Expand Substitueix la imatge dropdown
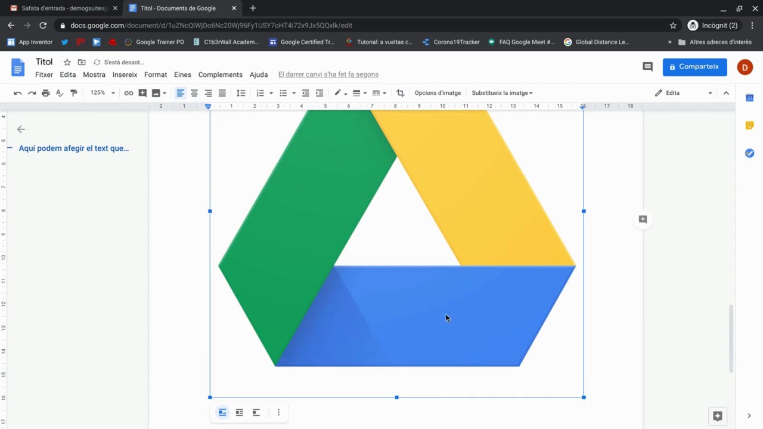Image resolution: width=763 pixels, height=429 pixels. pyautogui.click(x=502, y=93)
